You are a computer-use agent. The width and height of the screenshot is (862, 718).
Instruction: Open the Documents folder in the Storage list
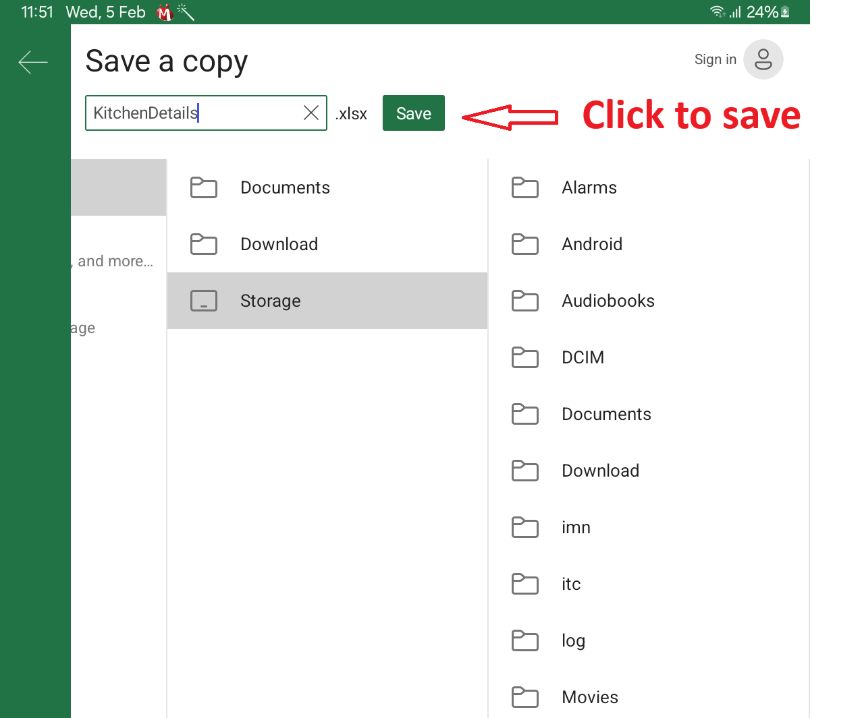point(648,414)
